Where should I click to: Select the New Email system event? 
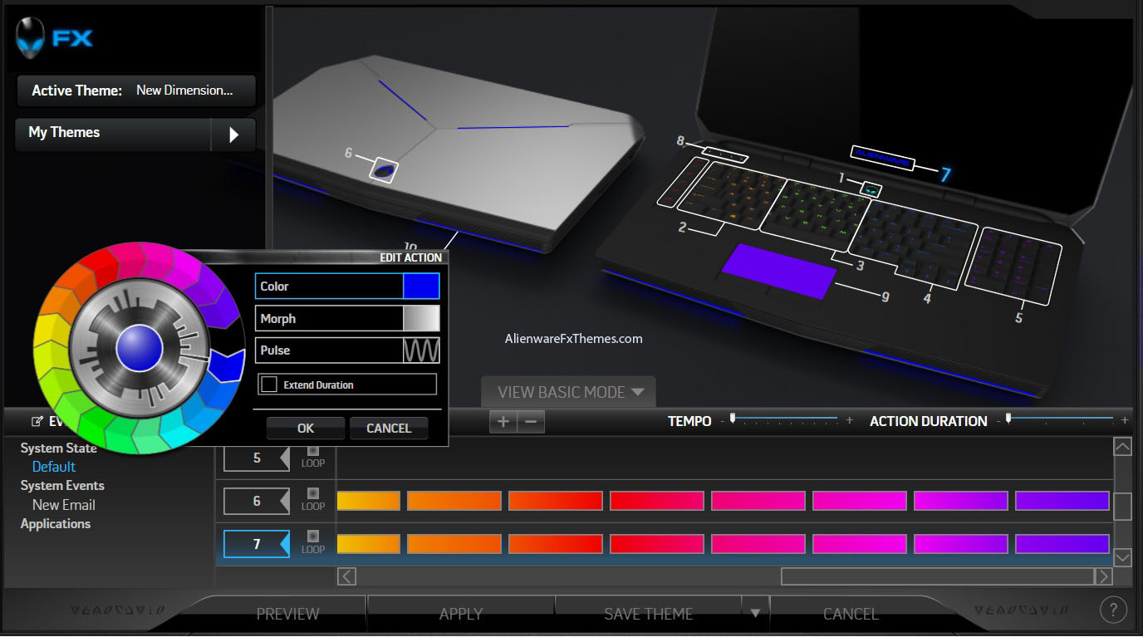(x=64, y=505)
